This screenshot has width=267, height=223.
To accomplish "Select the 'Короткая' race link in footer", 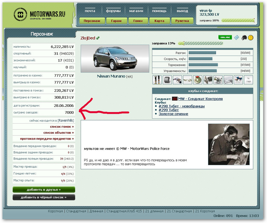I will (x=55, y=211).
